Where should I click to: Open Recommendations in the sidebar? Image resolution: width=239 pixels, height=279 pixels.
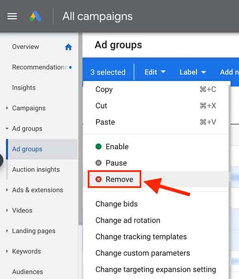tap(40, 67)
